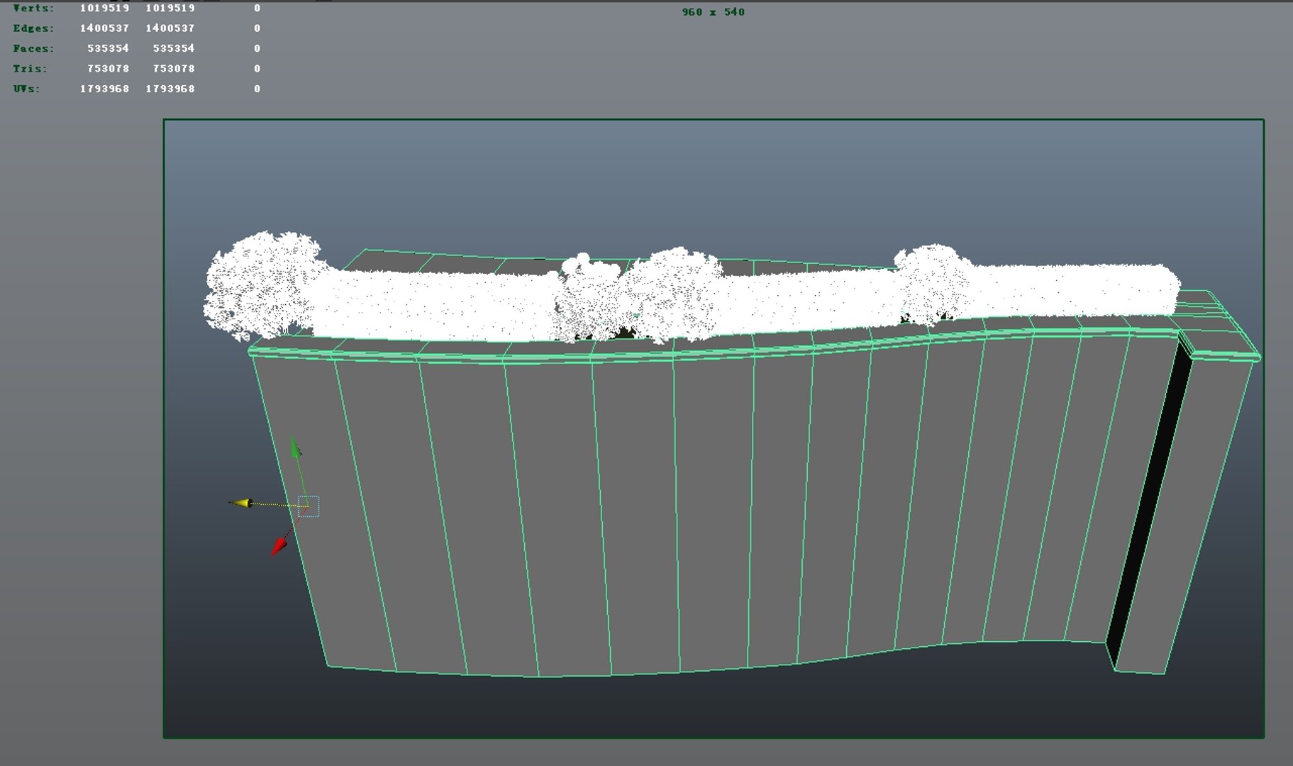Grab the green upward manipulator arrow
The height and width of the screenshot is (766, 1293).
click(296, 448)
